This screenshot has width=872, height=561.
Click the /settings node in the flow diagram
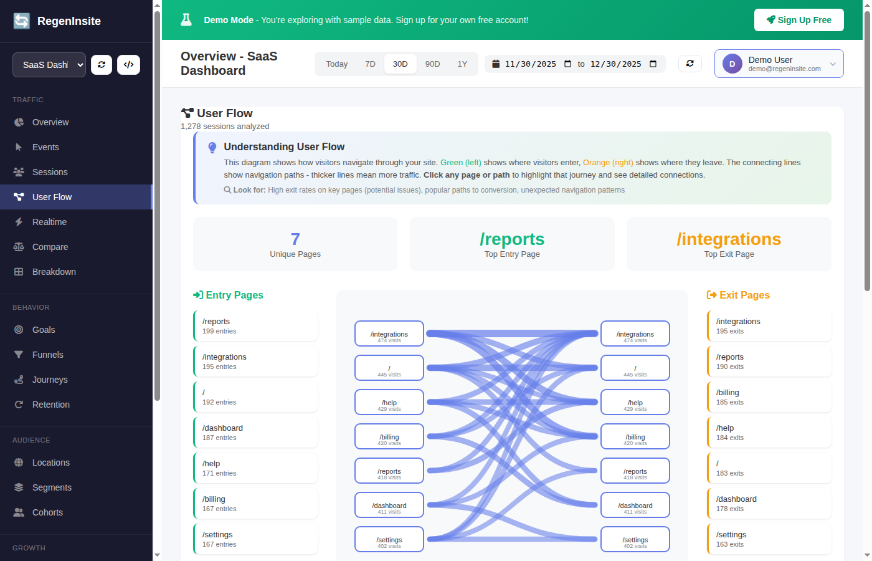click(389, 539)
